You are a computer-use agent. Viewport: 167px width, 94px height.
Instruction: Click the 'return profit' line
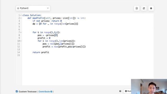tap(41, 52)
